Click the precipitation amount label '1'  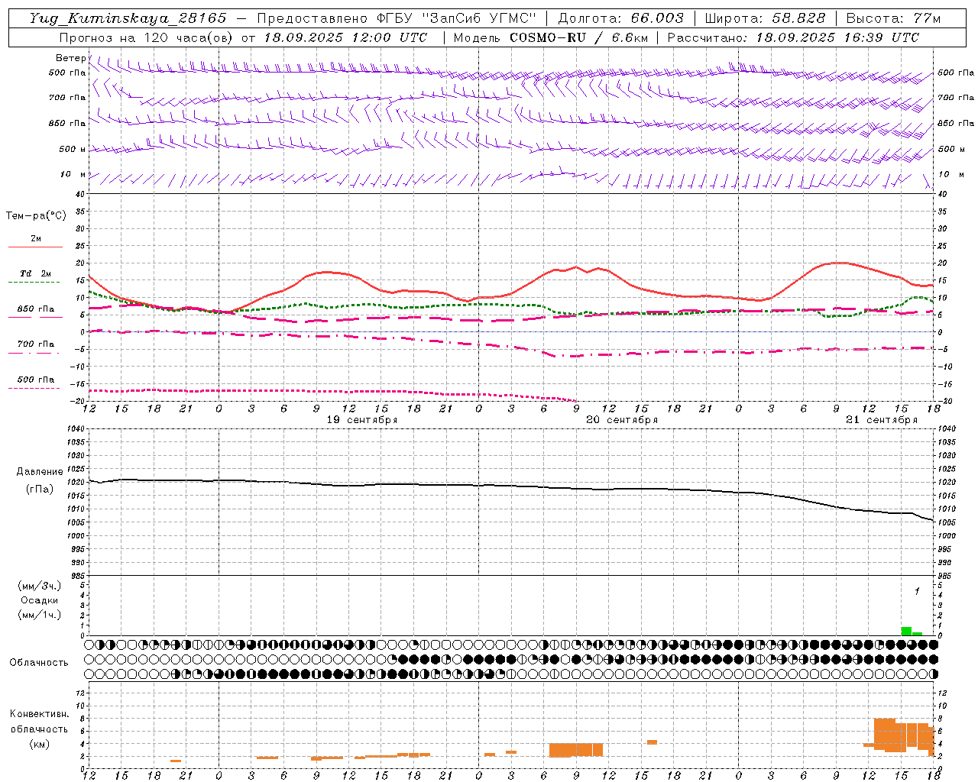coord(917,591)
